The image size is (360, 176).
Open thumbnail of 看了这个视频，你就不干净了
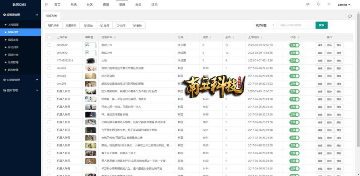90,153
